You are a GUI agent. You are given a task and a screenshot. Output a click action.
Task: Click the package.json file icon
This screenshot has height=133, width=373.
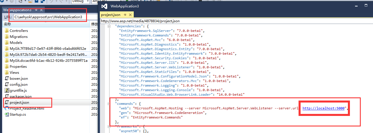pyautogui.click(x=7, y=96)
